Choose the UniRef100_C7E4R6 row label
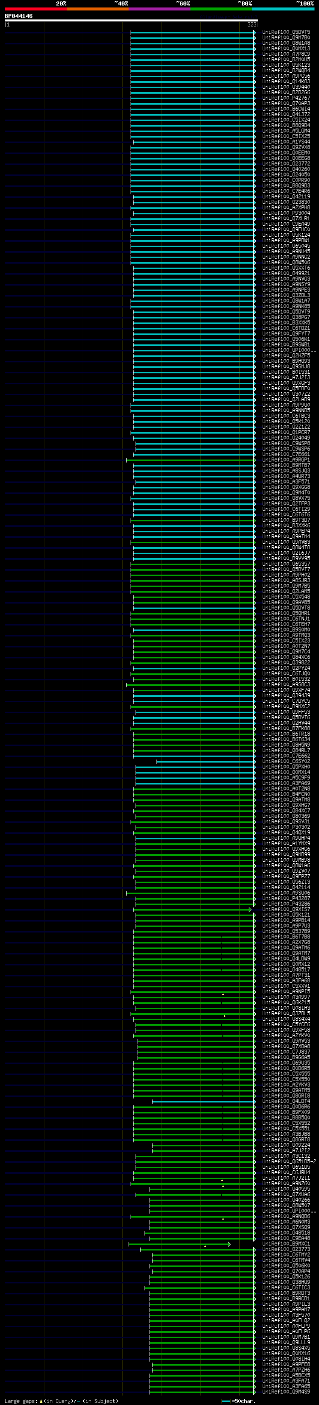This screenshot has height=1405, width=319. click(286, 191)
